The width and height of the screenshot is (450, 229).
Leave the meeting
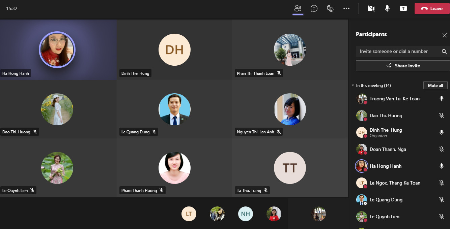(432, 8)
